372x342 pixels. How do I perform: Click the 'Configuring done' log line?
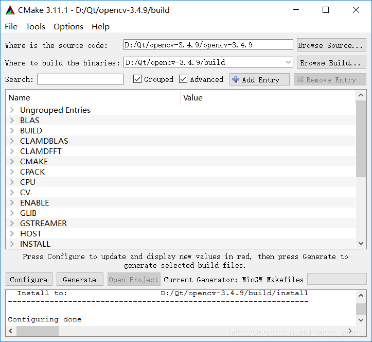(x=45, y=319)
